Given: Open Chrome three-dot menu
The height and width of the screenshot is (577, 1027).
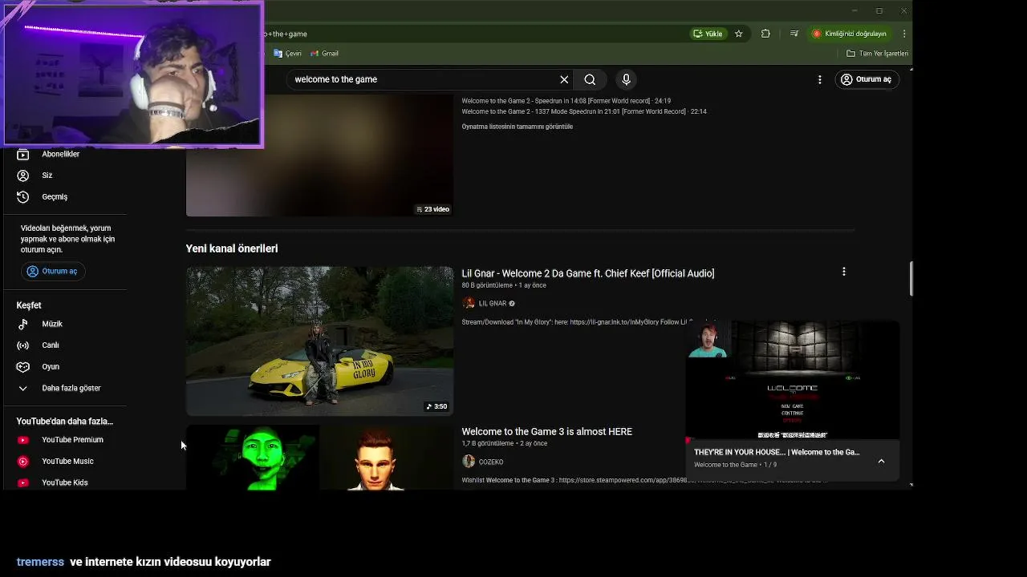Looking at the screenshot, I should (904, 34).
